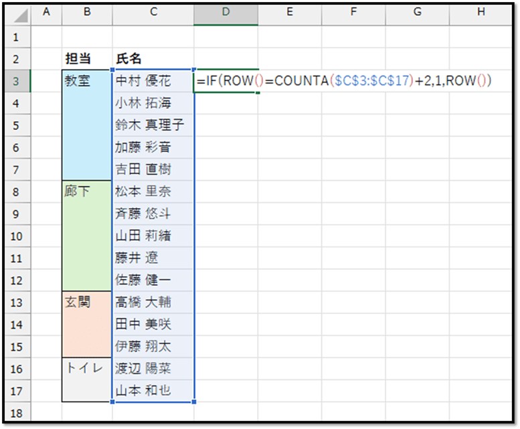Click the select-all corner triangle

tap(17, 13)
